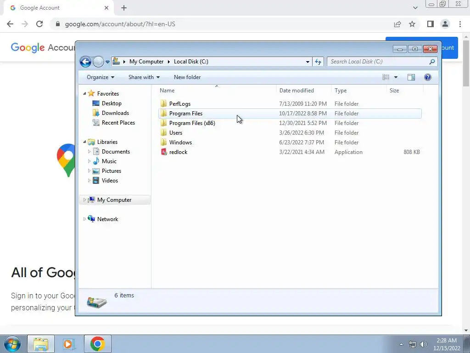Click the redlock application icon

164,152
